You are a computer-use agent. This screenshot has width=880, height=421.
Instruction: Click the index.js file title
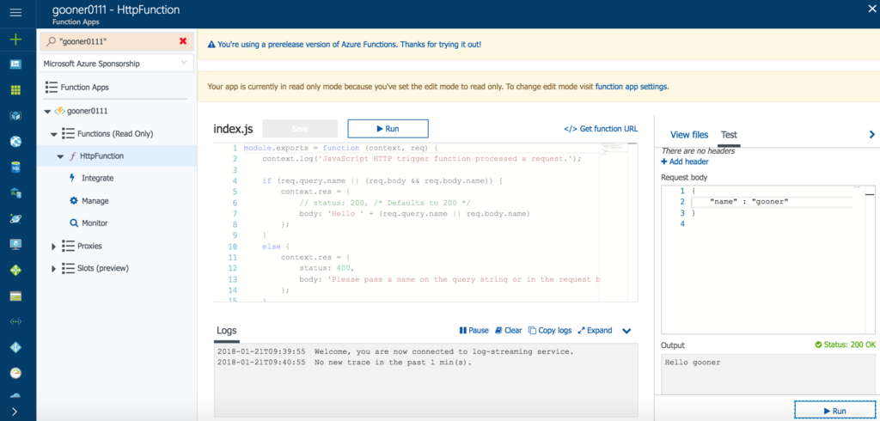coord(233,129)
